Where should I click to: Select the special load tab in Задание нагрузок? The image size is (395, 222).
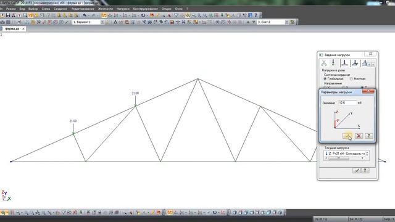point(365,63)
